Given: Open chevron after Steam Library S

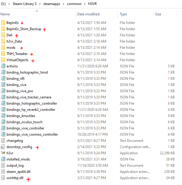Looking at the screenshot, I should tap(40, 4).
